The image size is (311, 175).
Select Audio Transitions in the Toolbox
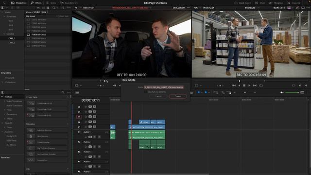pyautogui.click(x=15, y=105)
